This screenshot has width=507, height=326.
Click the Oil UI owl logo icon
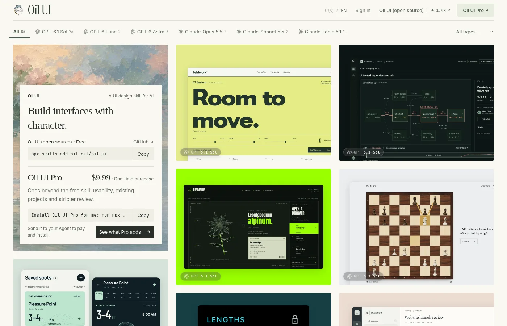pyautogui.click(x=18, y=10)
